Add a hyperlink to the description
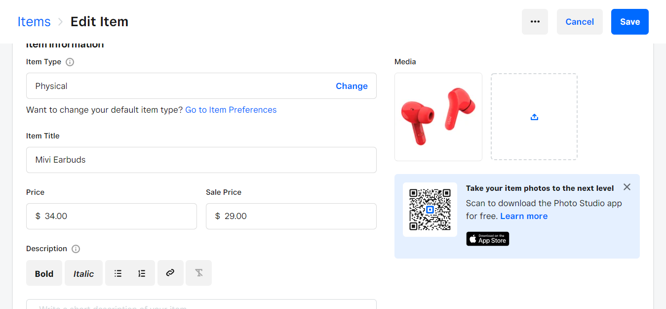Viewport: 666px width, 309px height. pos(170,273)
